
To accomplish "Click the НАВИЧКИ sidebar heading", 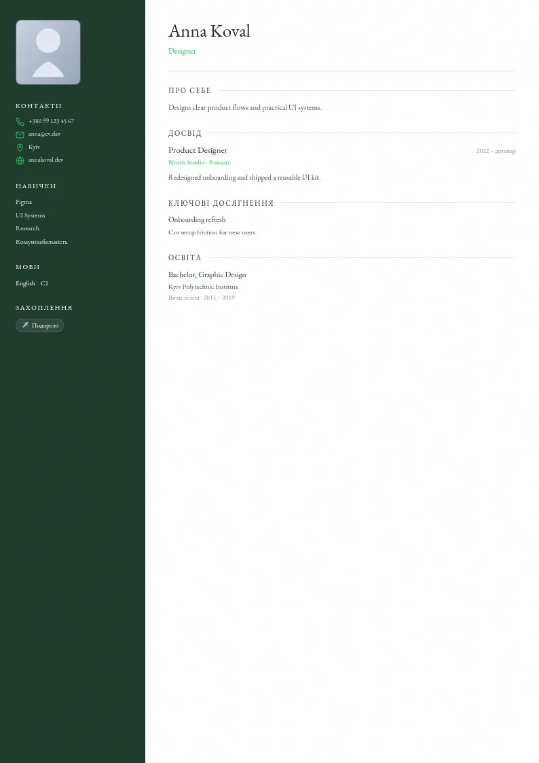I will pyautogui.click(x=36, y=186).
